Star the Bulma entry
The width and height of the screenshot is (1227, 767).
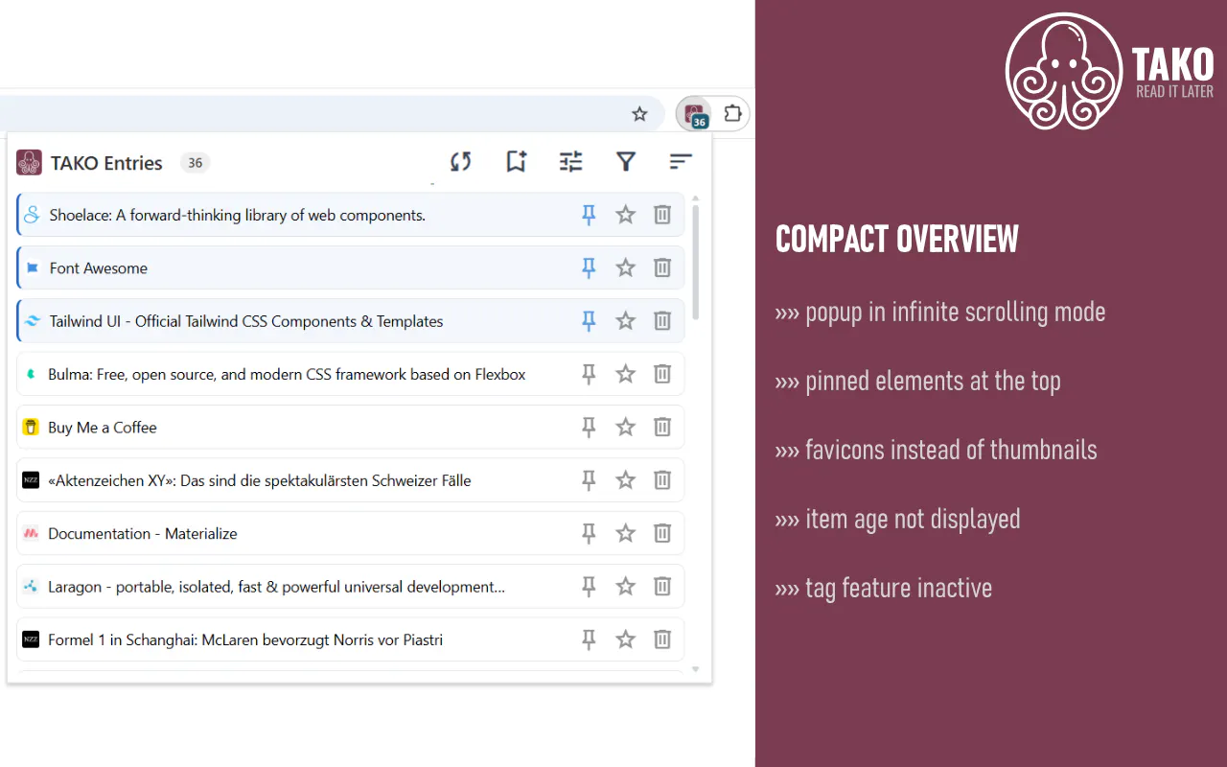[x=626, y=374]
